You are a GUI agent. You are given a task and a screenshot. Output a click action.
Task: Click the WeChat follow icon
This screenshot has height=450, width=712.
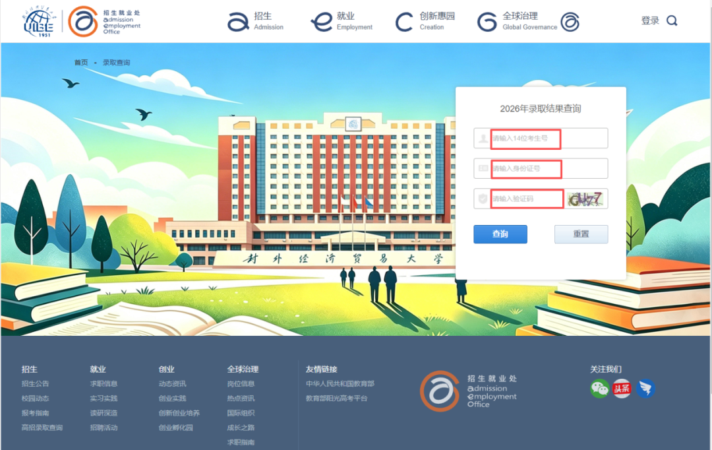coord(600,389)
